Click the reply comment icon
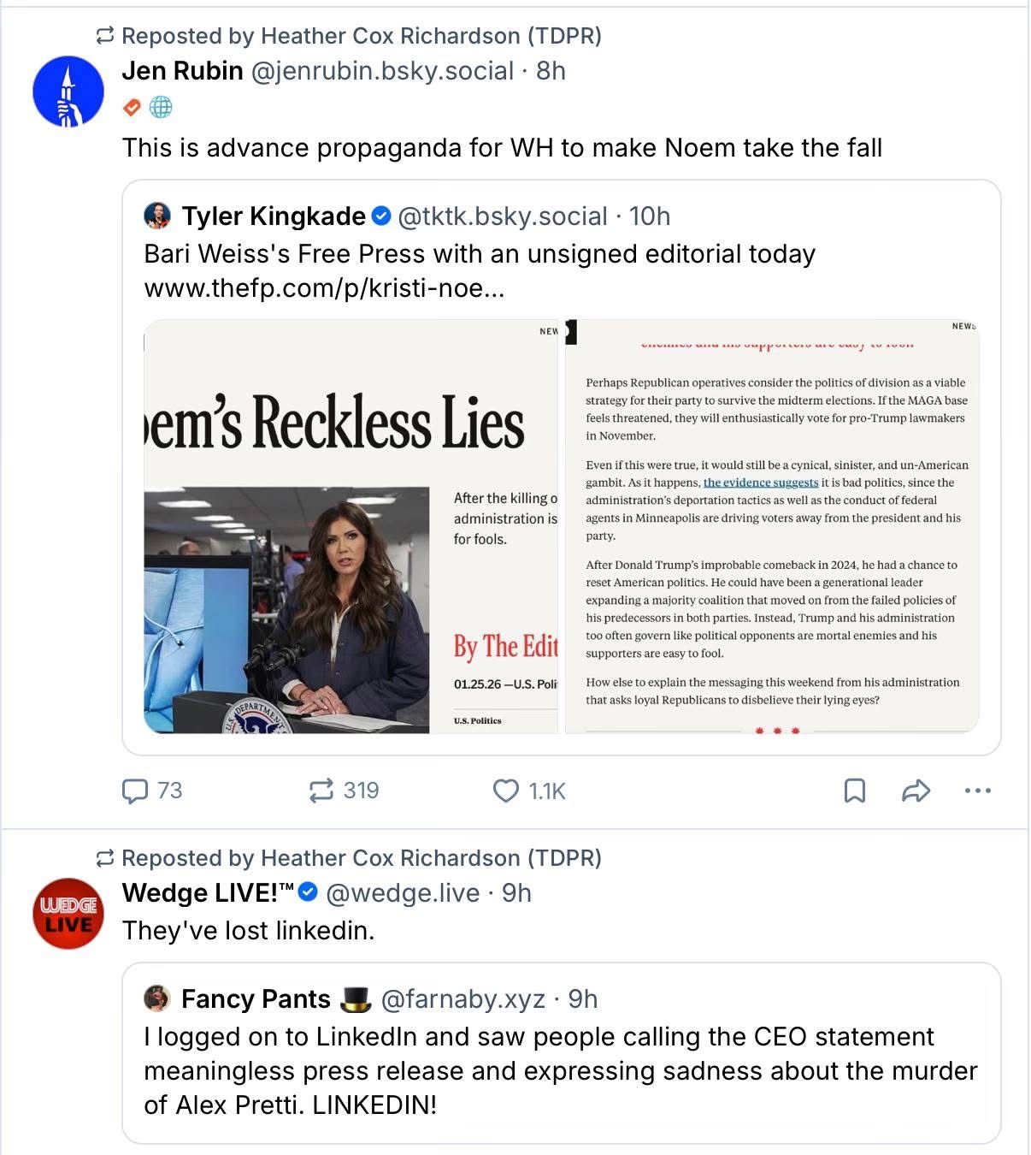This screenshot has height=1155, width=1031. coord(135,791)
